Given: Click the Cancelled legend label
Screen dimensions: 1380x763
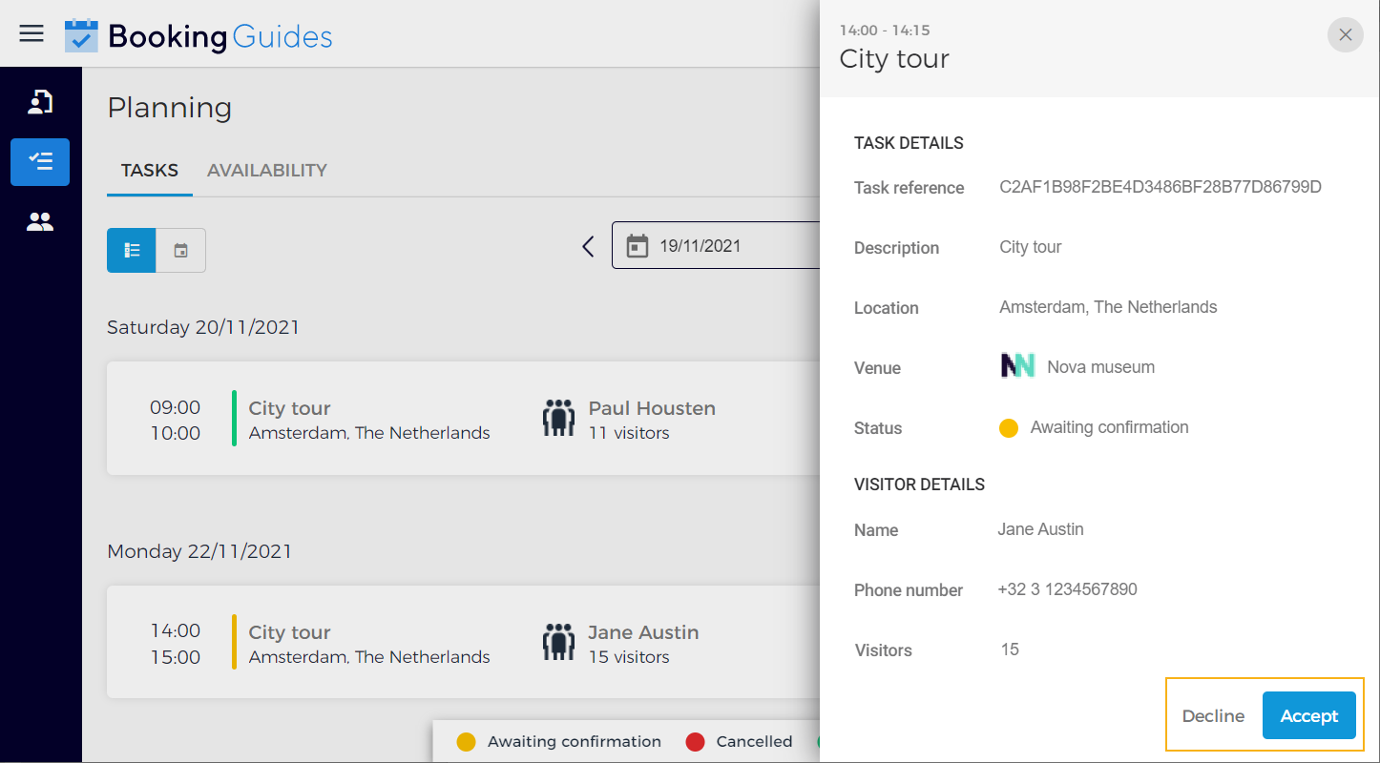Looking at the screenshot, I should coord(755,741).
